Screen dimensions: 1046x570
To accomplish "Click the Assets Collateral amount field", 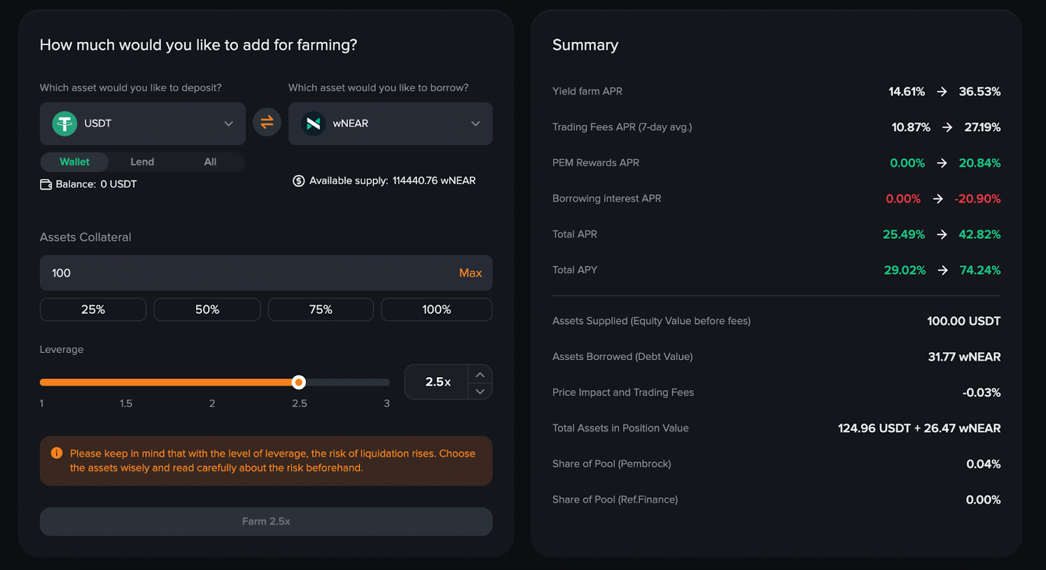I will (248, 273).
